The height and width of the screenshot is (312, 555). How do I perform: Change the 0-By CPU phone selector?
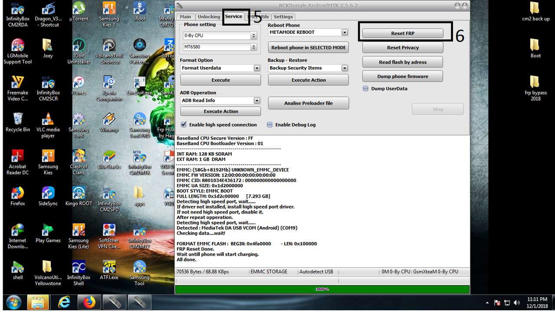tap(220, 36)
